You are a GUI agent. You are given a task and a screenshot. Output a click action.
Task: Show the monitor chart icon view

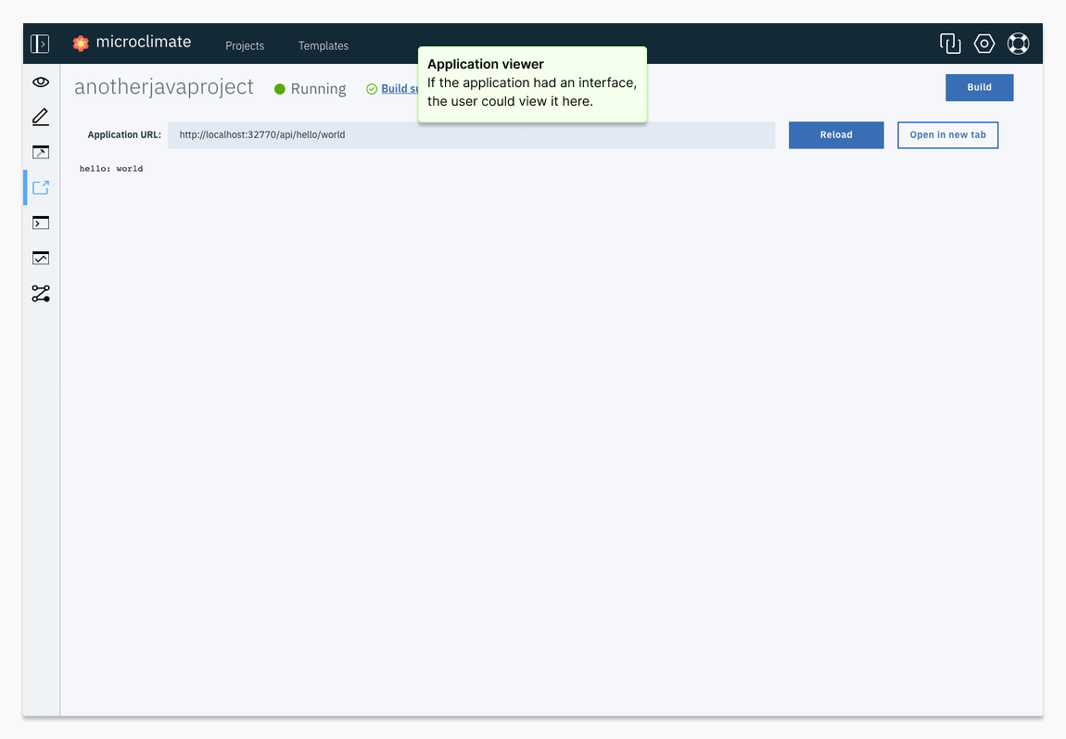41,258
